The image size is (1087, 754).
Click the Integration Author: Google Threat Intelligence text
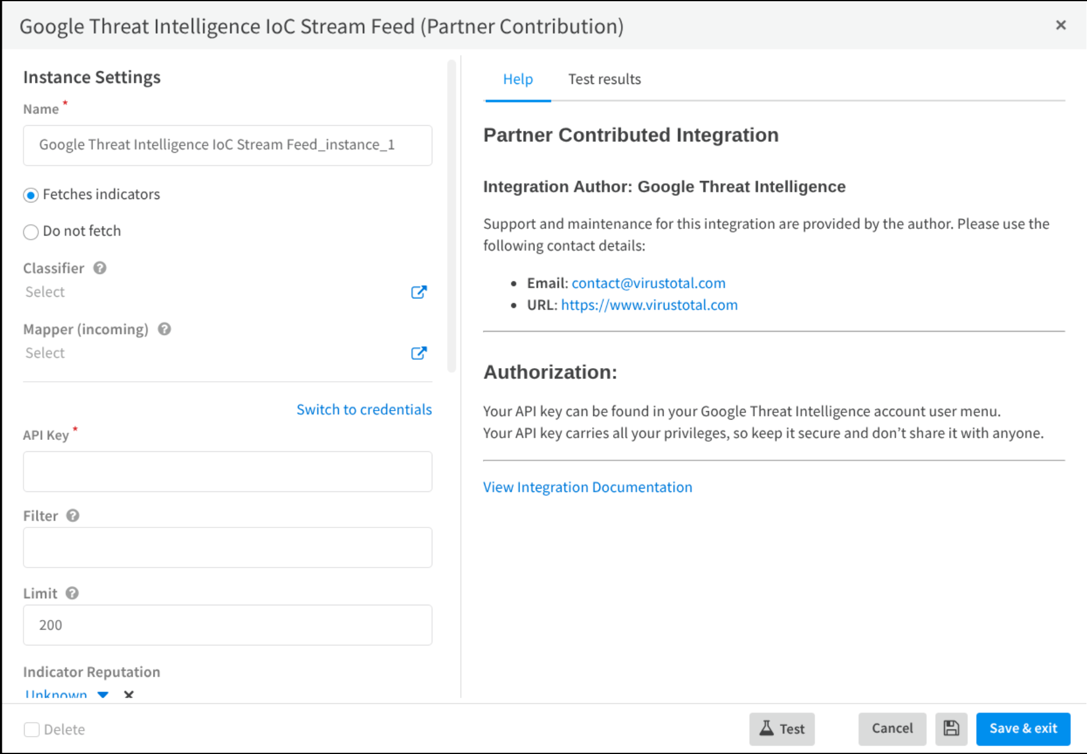[x=664, y=186]
